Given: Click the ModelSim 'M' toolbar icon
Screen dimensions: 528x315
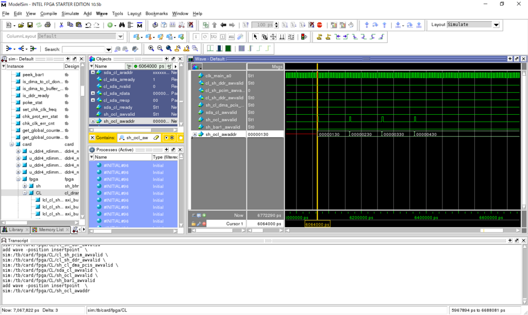Looking at the screenshot, I should [139, 25].
